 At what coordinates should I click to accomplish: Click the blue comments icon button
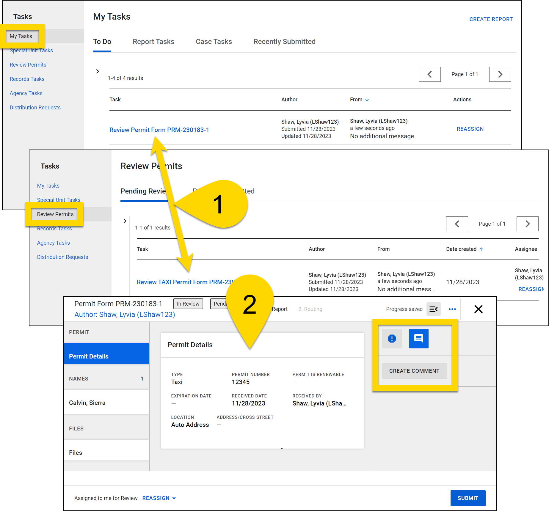pyautogui.click(x=418, y=338)
